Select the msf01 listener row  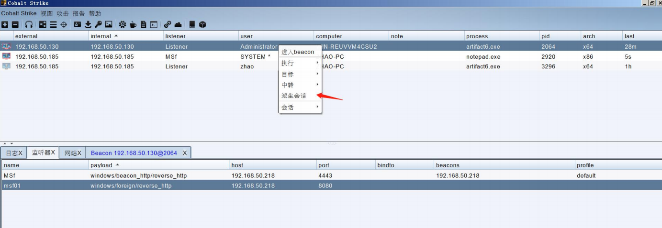[x=331, y=185]
